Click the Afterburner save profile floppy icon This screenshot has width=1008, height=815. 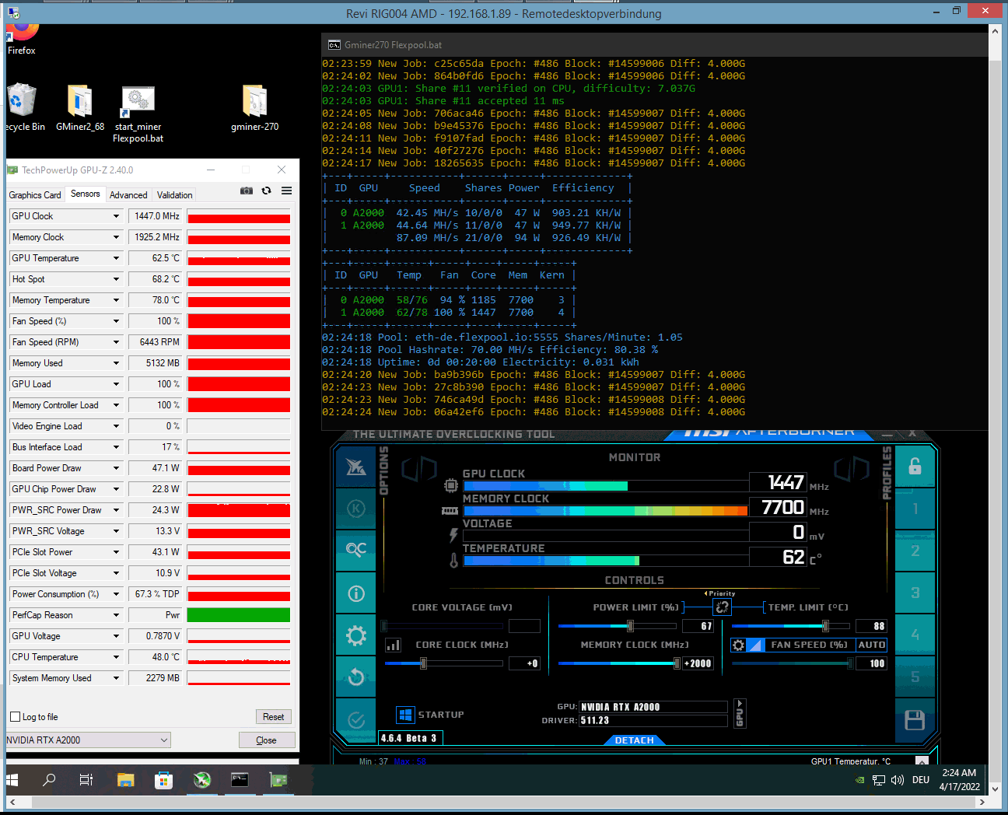[x=915, y=720]
